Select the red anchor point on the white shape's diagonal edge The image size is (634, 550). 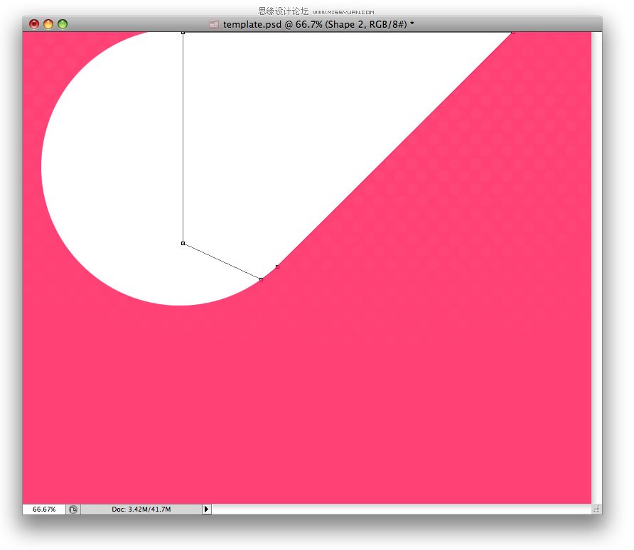[x=277, y=266]
